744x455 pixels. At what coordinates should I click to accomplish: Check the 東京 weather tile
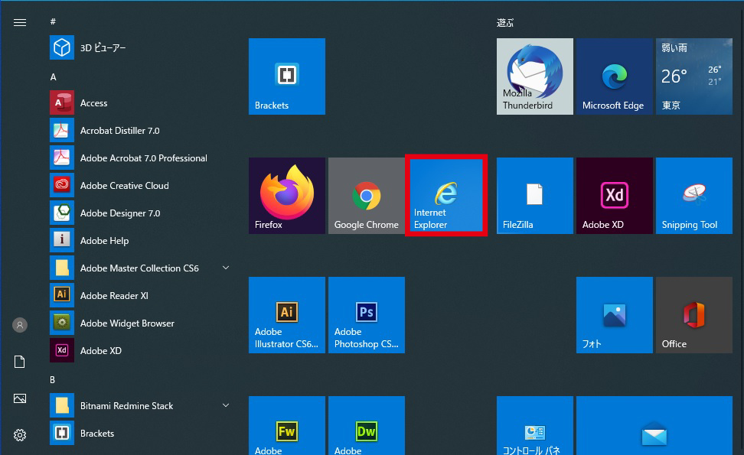tap(693, 76)
